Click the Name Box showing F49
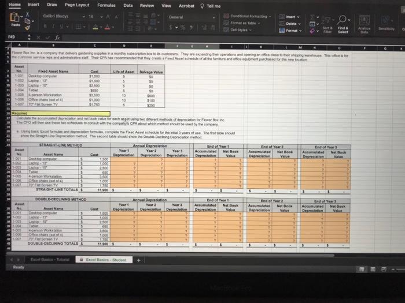The image size is (405, 303). point(16,37)
